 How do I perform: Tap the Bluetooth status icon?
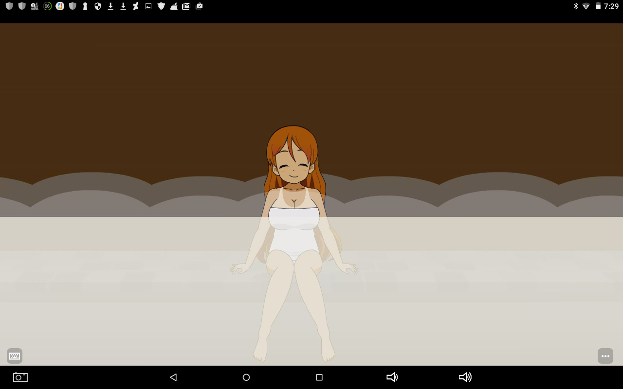click(576, 6)
